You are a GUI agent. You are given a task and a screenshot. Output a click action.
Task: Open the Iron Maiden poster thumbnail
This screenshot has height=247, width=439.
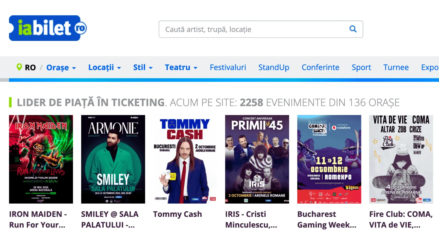click(41, 159)
